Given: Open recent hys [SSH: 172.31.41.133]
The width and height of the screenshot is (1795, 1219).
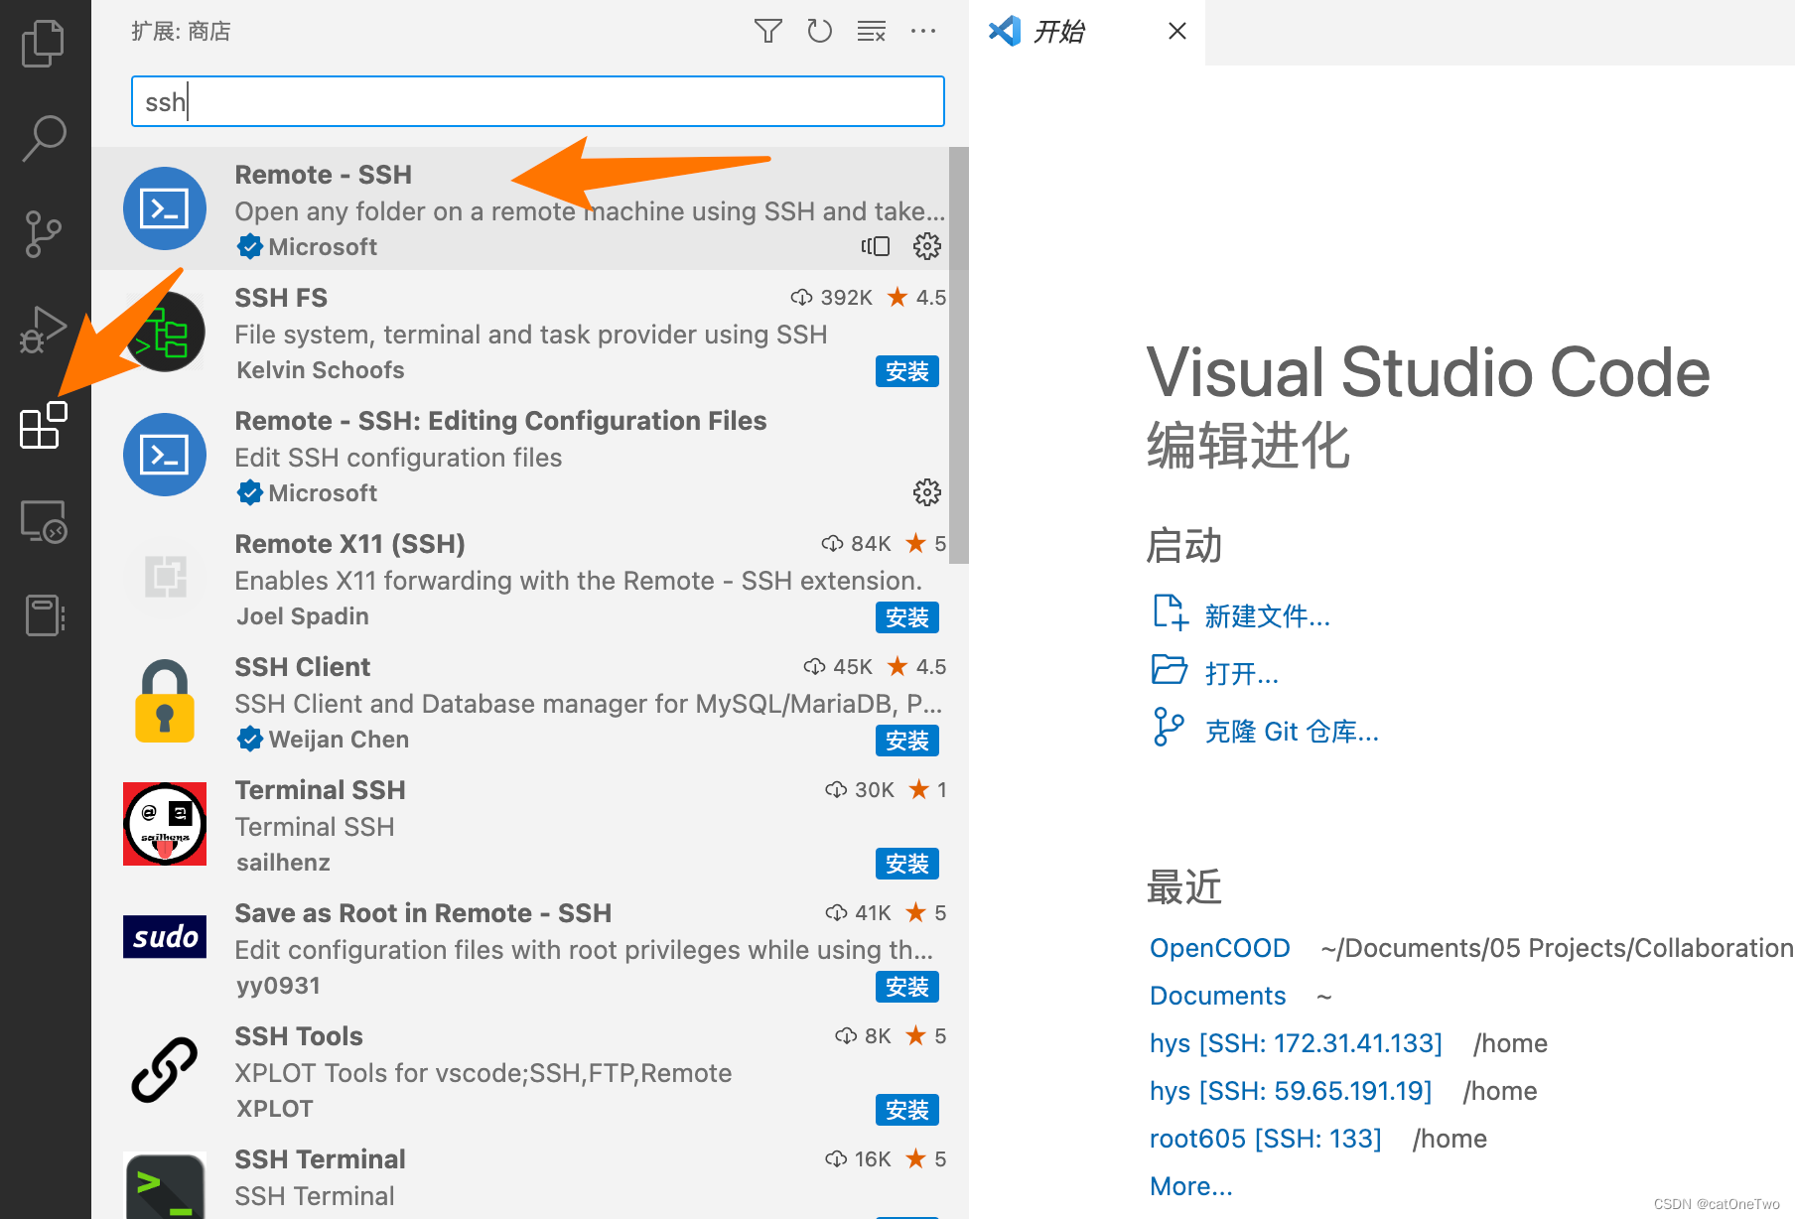Looking at the screenshot, I should [1296, 1043].
